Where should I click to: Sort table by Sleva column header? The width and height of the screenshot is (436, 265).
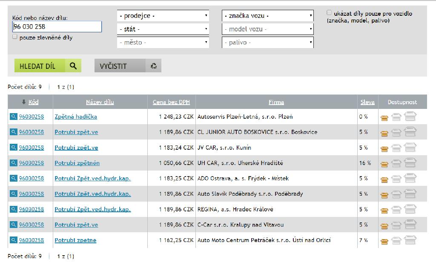pos(367,102)
